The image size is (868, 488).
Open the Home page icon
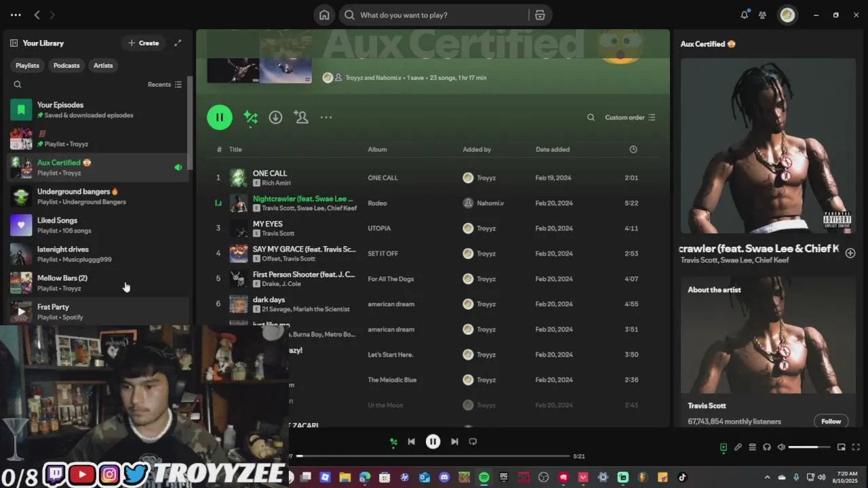(x=324, y=15)
